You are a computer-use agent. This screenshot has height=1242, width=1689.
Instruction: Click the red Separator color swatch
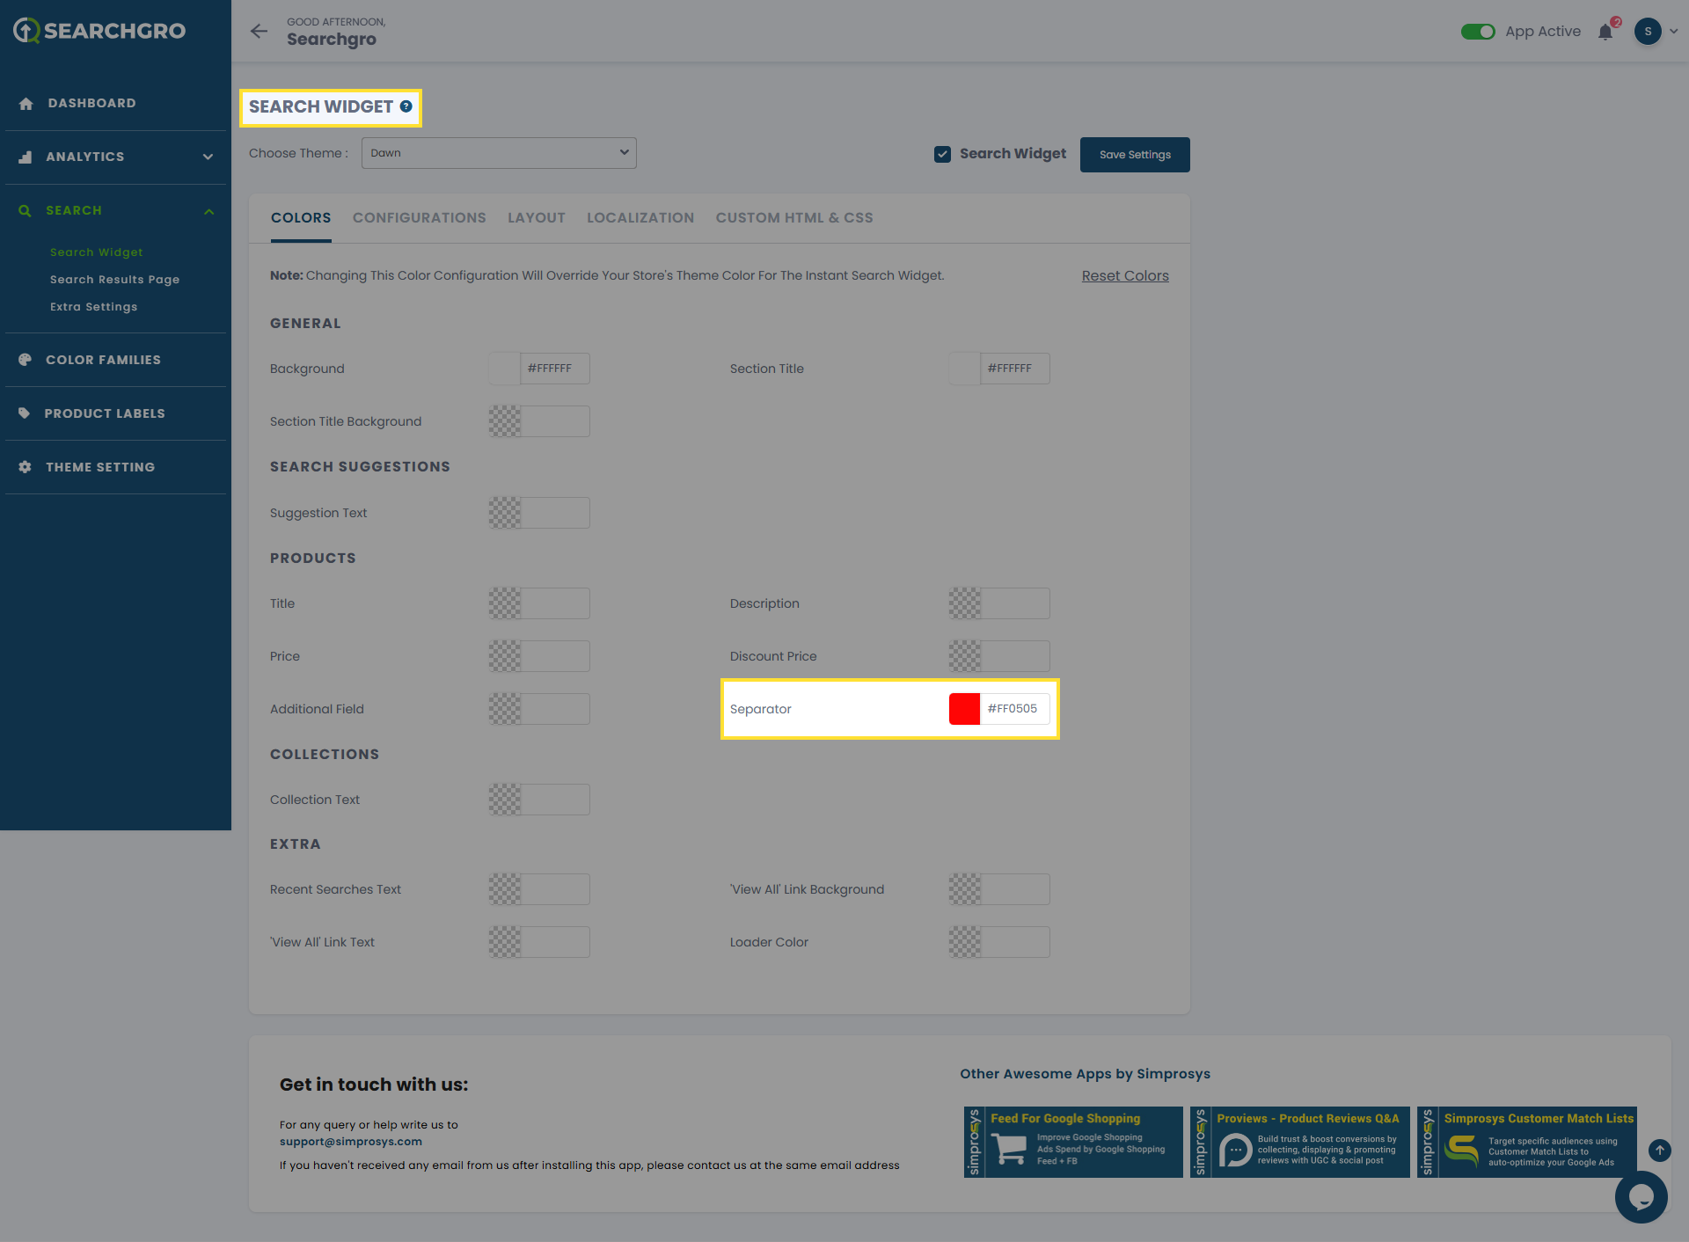pyautogui.click(x=964, y=709)
